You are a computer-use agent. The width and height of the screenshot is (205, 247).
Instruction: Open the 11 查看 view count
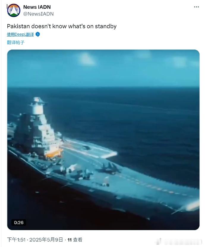point(75,240)
